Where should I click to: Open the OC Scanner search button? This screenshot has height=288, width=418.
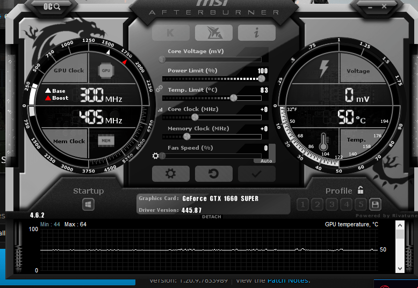52,6
